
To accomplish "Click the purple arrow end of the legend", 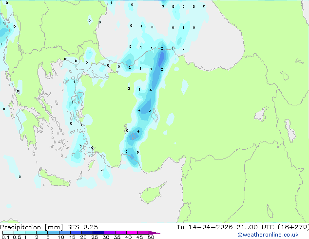I will pyautogui.click(x=154, y=233).
